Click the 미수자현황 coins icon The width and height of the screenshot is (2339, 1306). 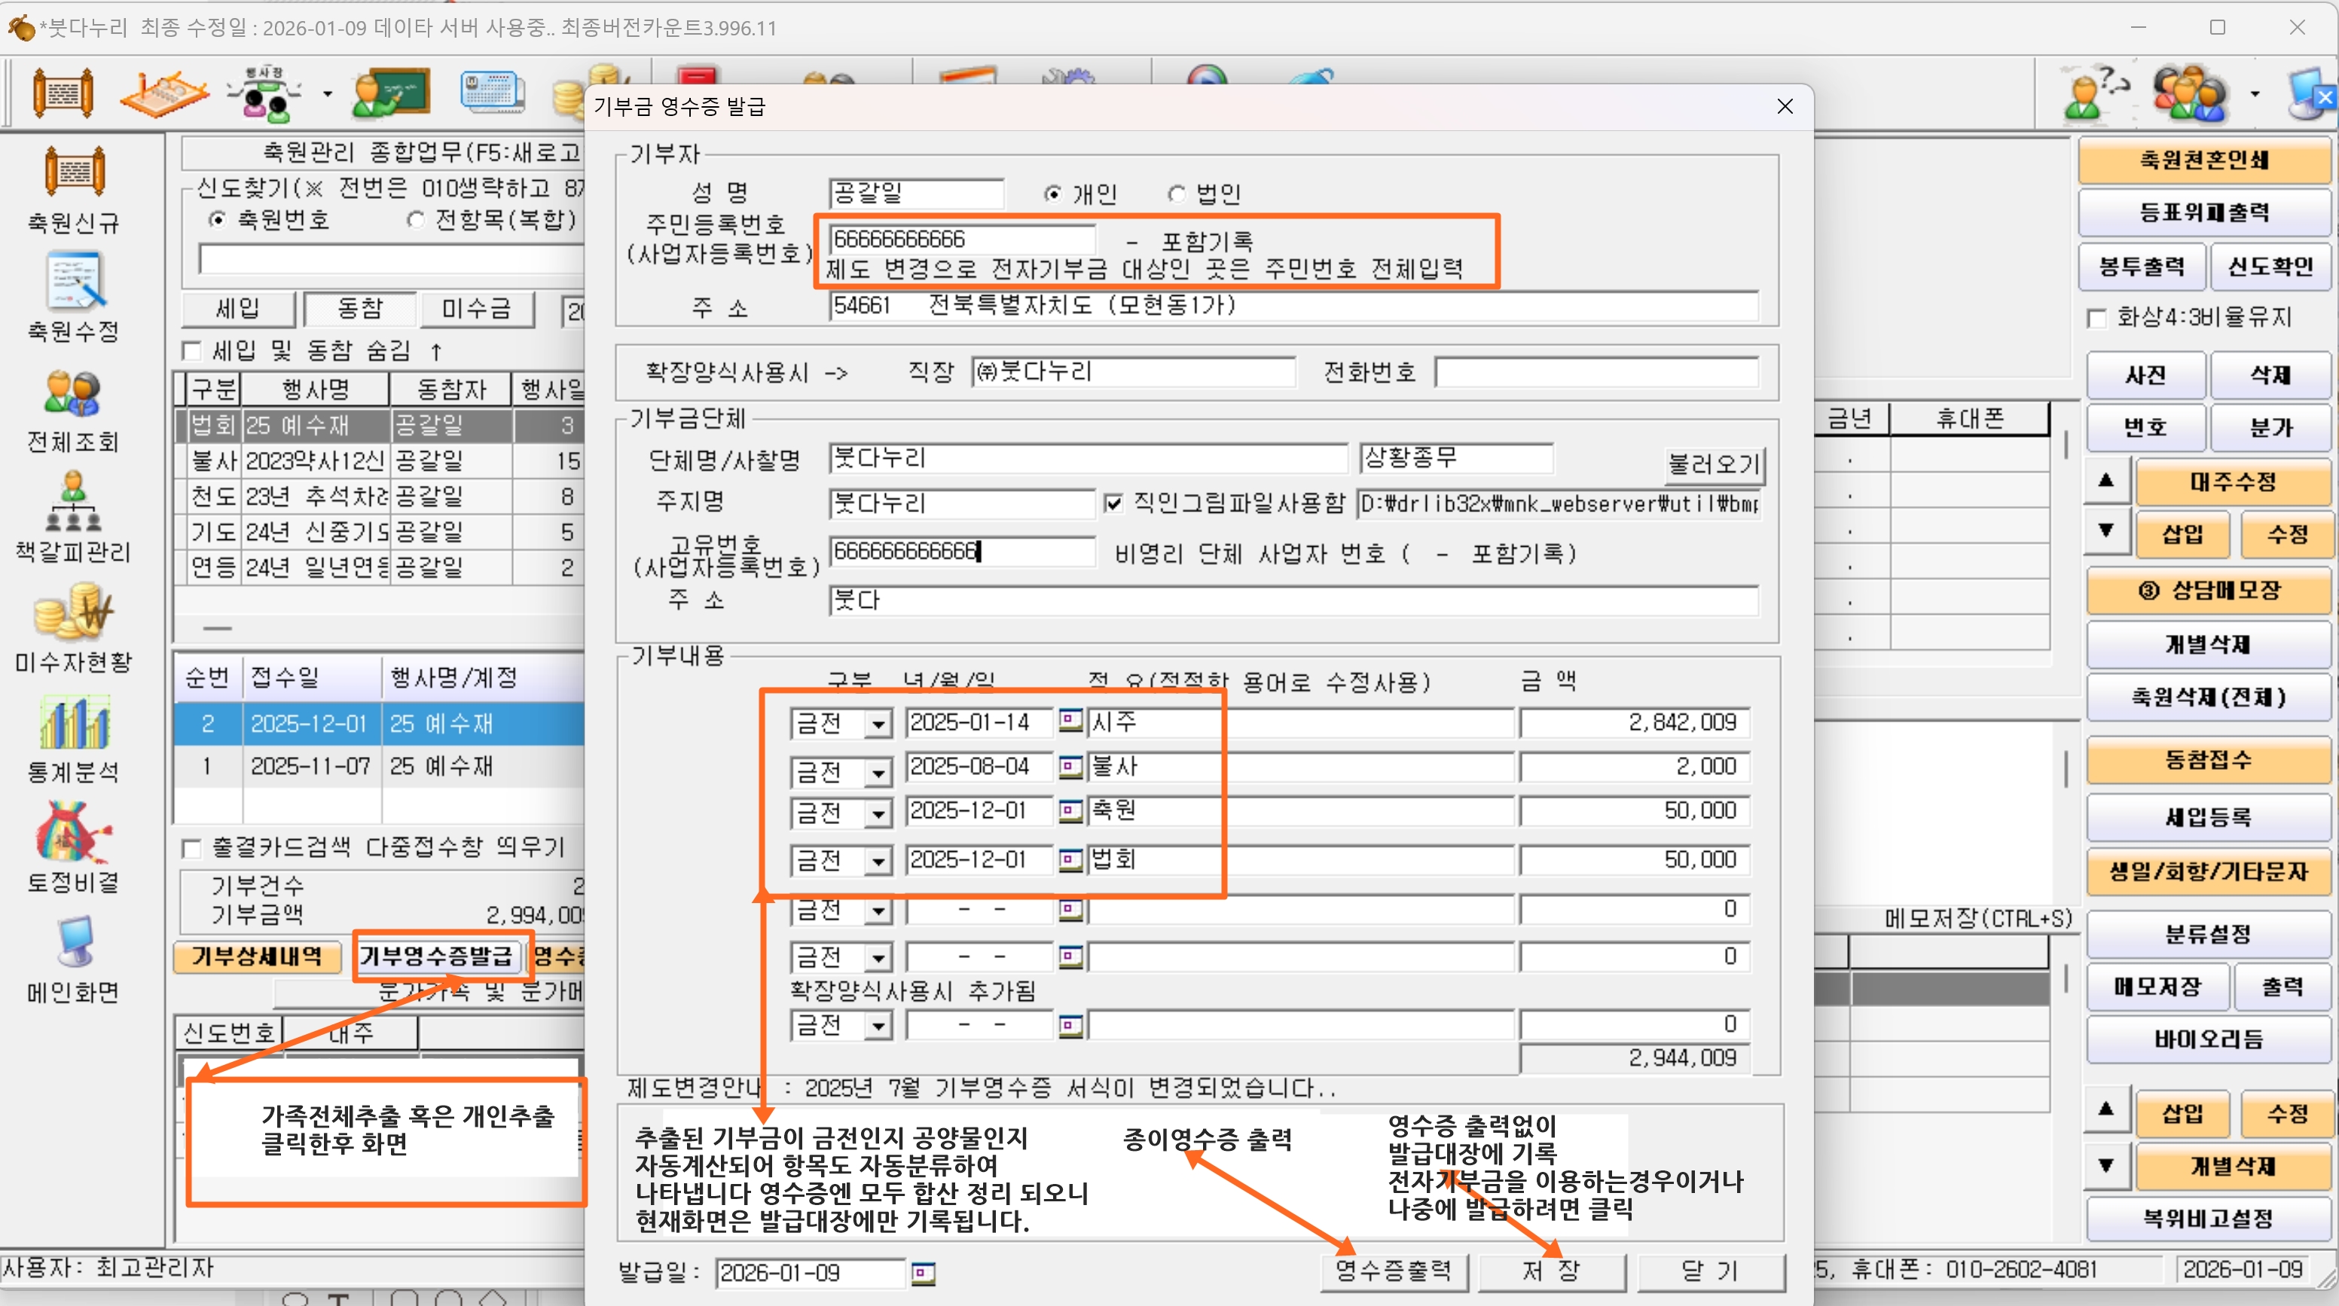[x=74, y=612]
